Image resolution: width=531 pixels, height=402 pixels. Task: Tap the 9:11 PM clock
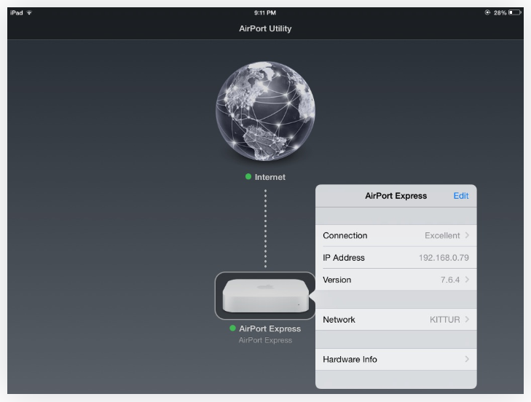pos(265,13)
